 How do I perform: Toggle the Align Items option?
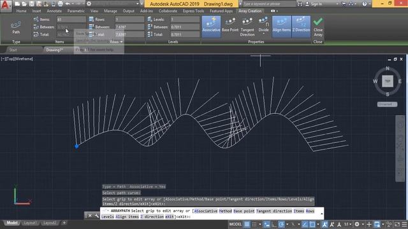click(282, 26)
